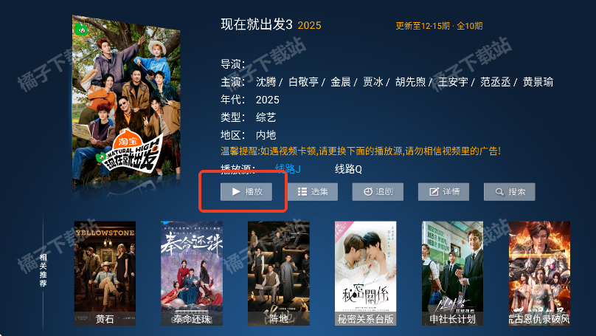The height and width of the screenshot is (336, 596).
Task: Open the 黄石 Yellowstone recommendation
Action: pyautogui.click(x=105, y=273)
